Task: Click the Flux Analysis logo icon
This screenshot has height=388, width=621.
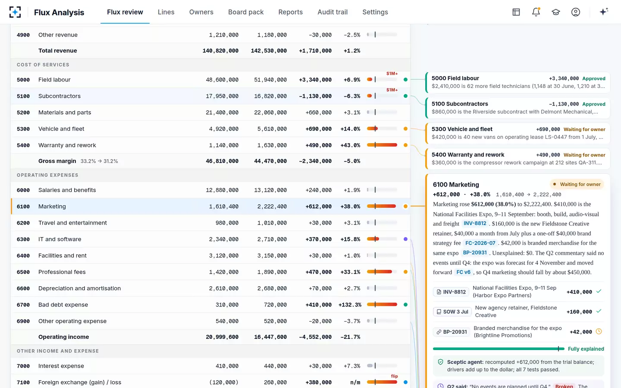Action: (15, 12)
